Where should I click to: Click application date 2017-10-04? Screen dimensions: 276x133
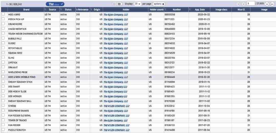click(204, 106)
